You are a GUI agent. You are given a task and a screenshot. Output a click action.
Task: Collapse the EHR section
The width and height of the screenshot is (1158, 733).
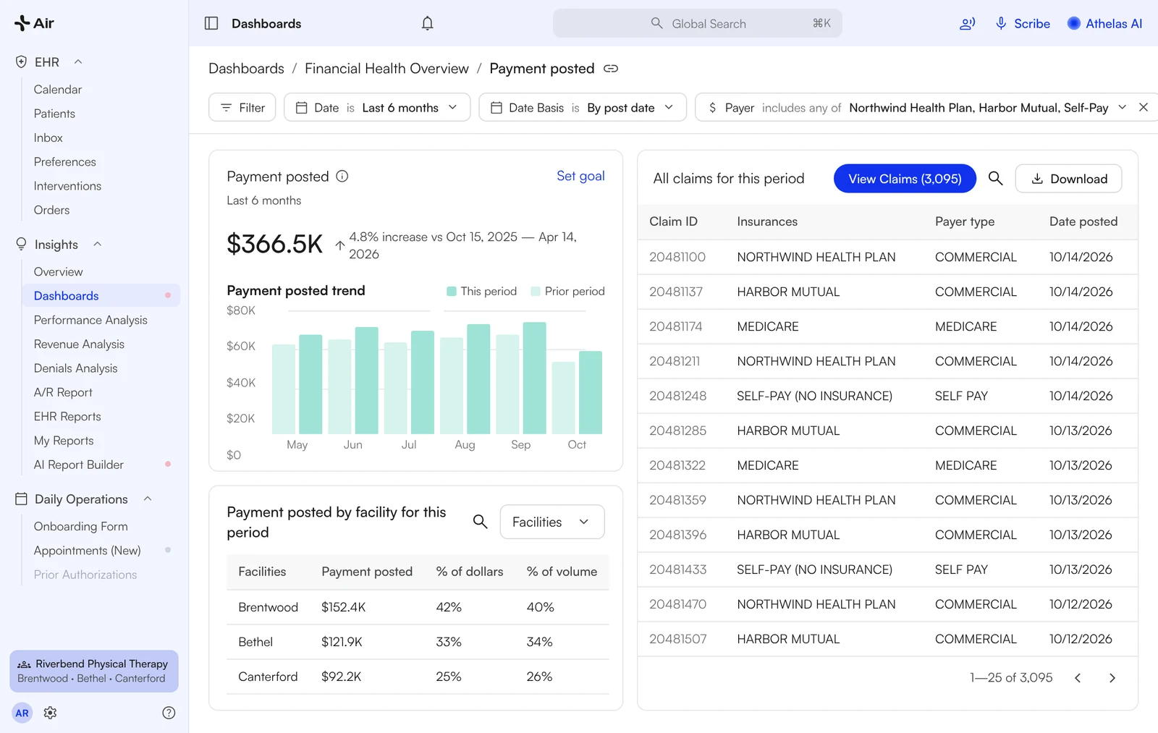tap(78, 62)
